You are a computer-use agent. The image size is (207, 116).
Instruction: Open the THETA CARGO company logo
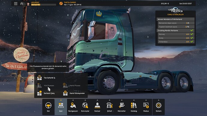[x=61, y=4]
